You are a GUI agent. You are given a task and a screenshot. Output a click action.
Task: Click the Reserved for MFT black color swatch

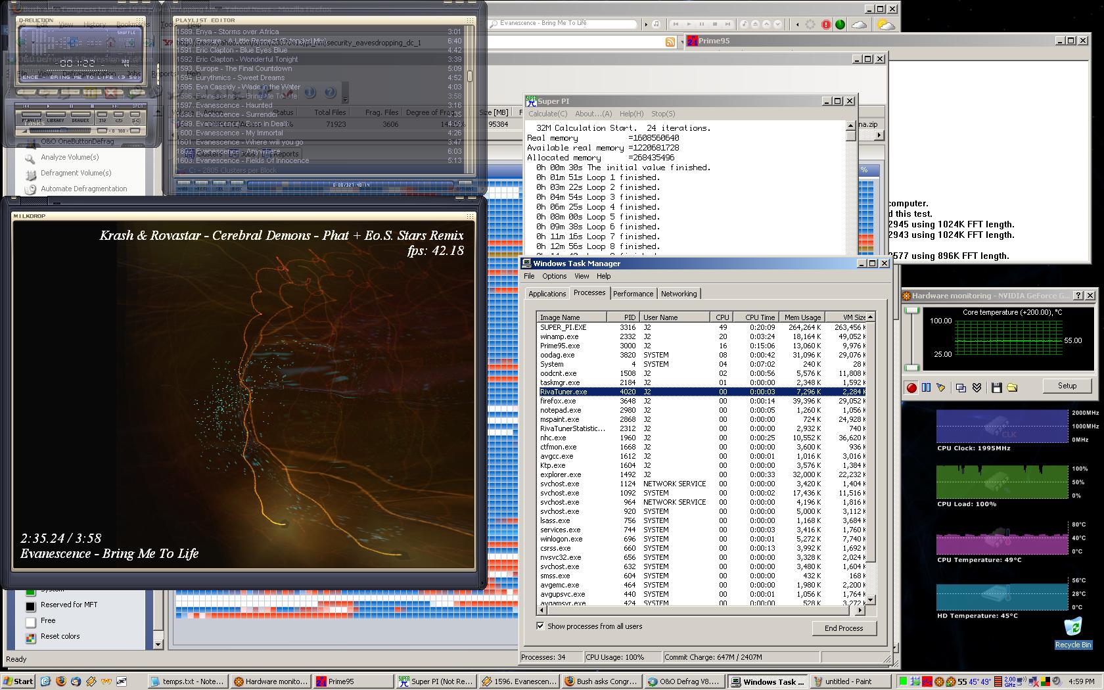[30, 605]
